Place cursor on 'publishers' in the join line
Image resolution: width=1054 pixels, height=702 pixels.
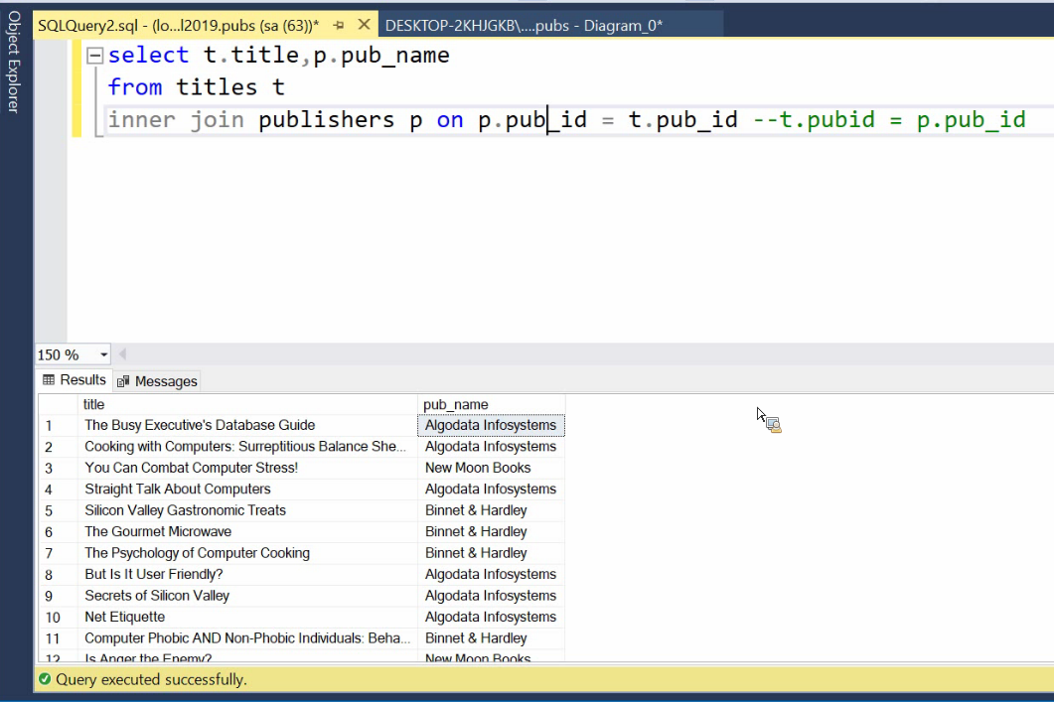[326, 119]
